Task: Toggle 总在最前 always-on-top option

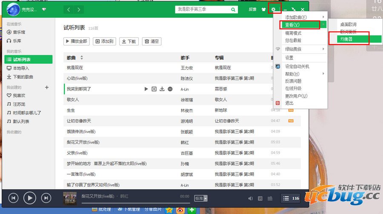Action: coord(293,40)
